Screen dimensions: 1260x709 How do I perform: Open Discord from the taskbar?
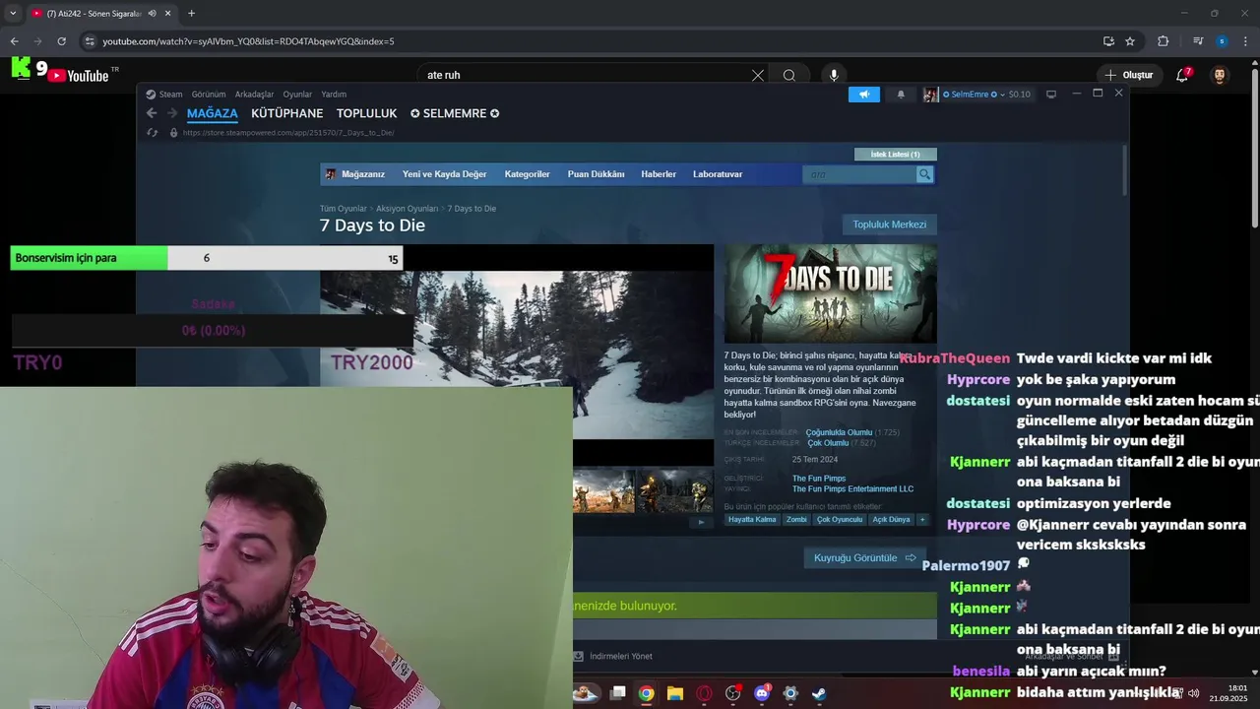[x=762, y=693]
